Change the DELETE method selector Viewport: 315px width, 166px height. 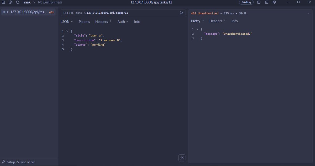[x=69, y=13]
